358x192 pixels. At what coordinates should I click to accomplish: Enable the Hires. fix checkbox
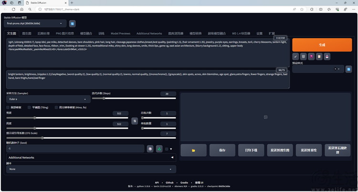56,107
